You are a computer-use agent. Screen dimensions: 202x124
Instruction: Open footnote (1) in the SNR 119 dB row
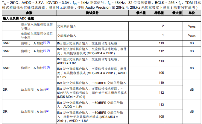point(45,43)
